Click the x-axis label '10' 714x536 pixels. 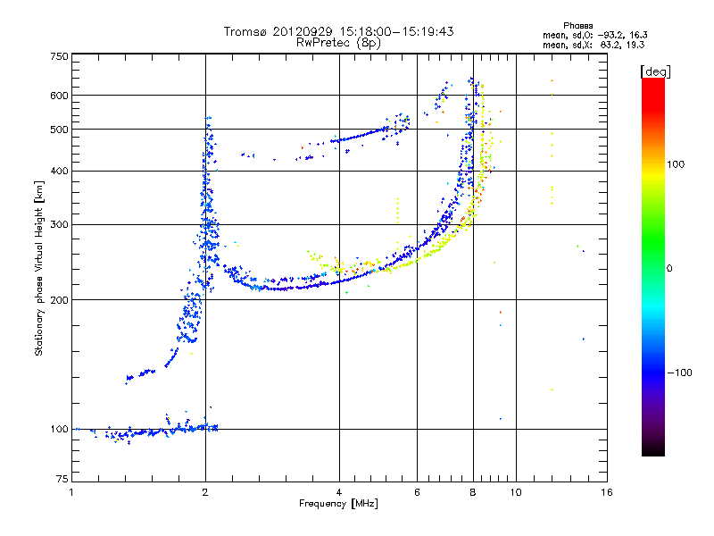click(516, 492)
